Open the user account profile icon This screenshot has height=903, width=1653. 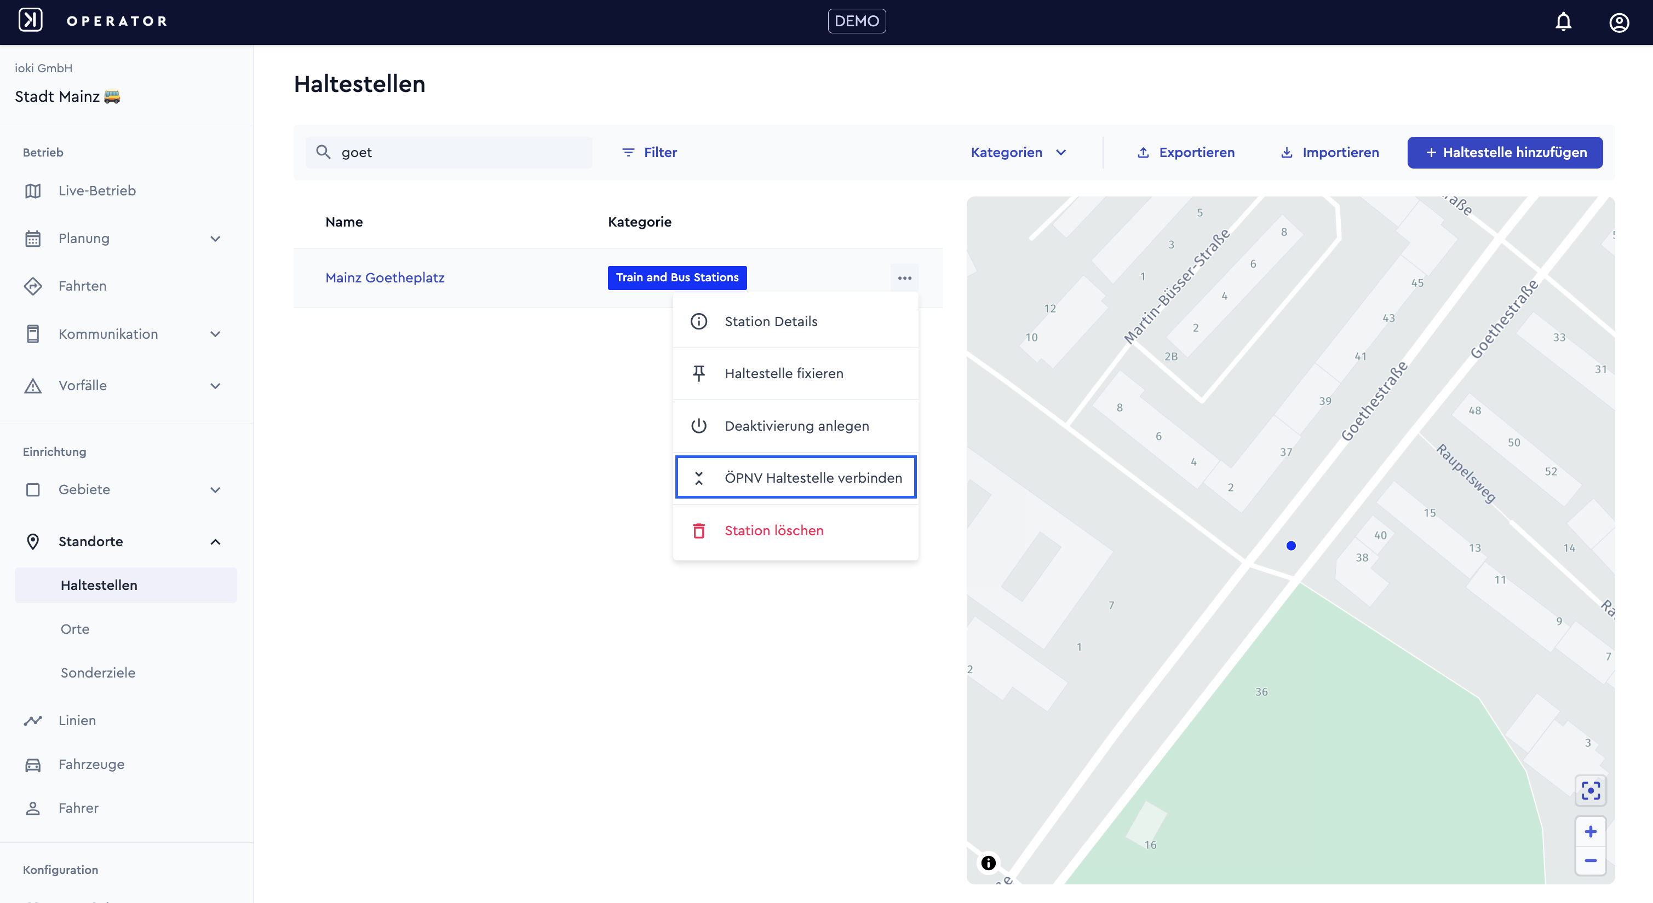click(1619, 22)
